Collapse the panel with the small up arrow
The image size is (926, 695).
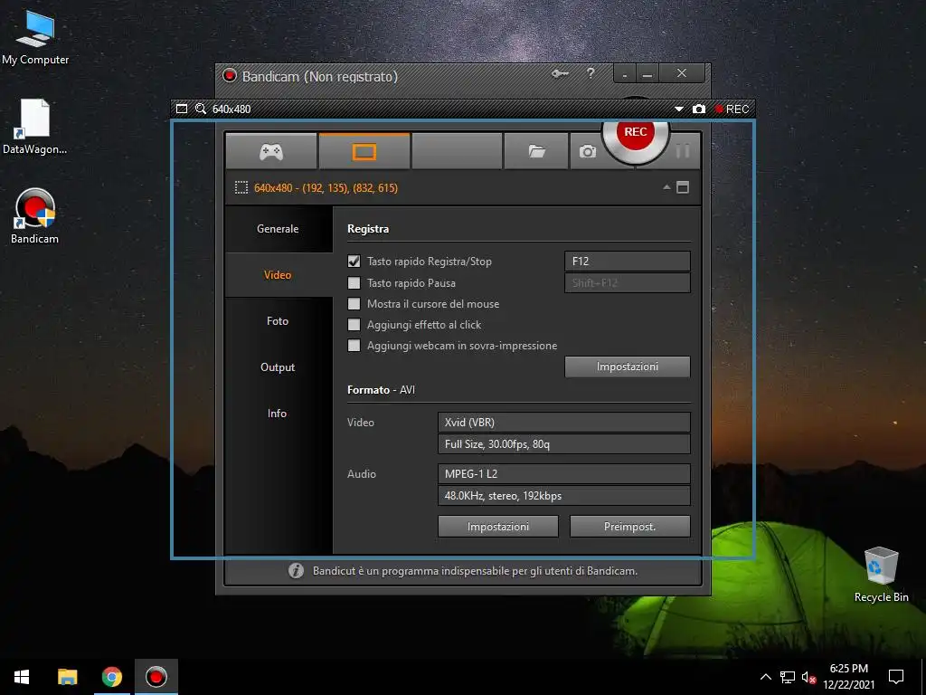click(666, 187)
